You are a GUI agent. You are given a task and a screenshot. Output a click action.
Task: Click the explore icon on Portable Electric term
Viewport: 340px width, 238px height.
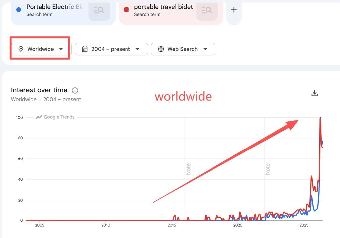(x=99, y=10)
